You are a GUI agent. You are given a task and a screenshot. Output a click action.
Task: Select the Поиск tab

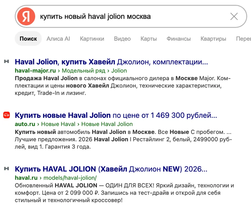click(x=28, y=39)
